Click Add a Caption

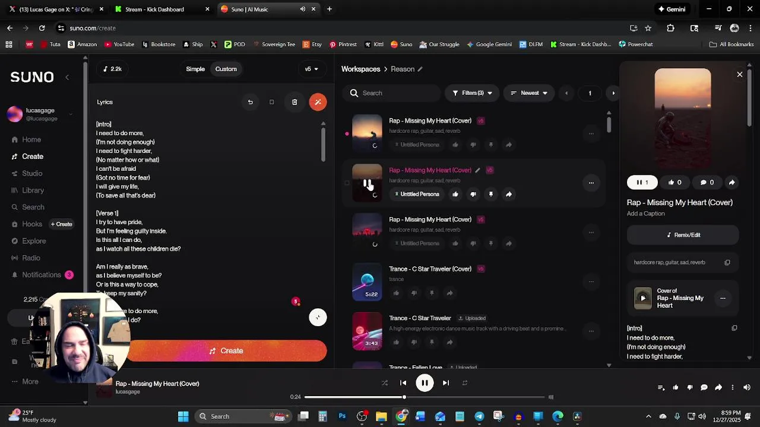[645, 213]
